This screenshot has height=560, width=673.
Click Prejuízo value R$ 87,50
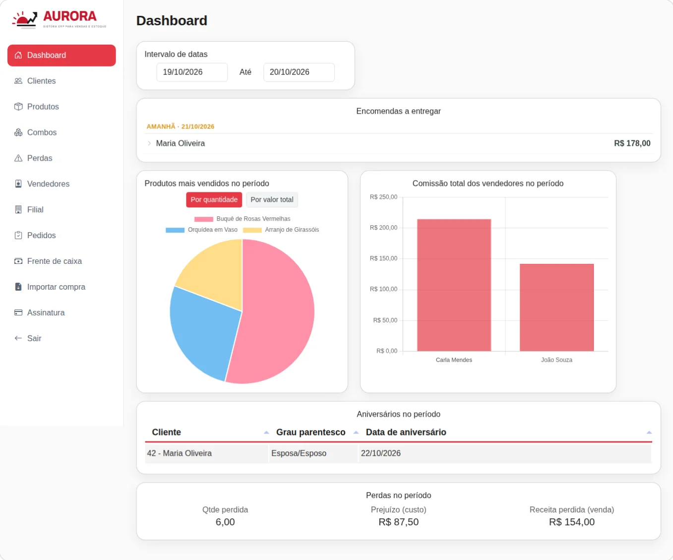click(x=399, y=522)
